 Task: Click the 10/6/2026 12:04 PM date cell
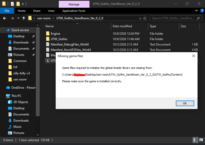click(x=126, y=34)
